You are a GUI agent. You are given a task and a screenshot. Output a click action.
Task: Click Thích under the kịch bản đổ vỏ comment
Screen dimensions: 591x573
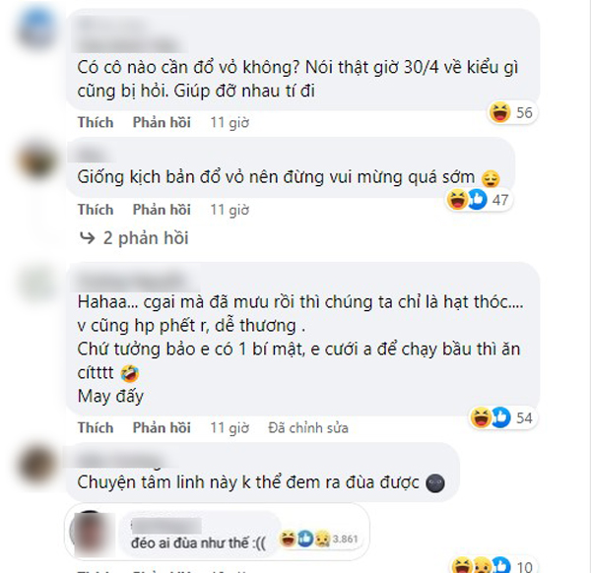pyautogui.click(x=96, y=210)
